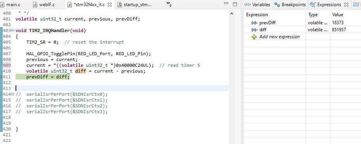
Task: Click the previous = current statement
Action: coord(52,59)
